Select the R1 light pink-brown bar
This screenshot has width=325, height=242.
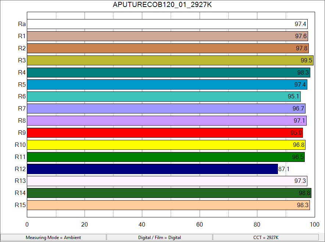coord(167,36)
